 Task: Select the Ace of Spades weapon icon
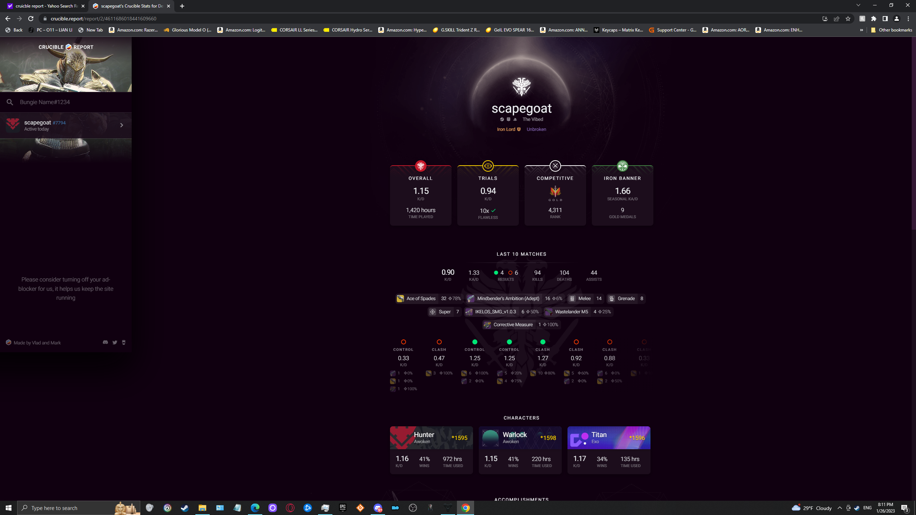tap(400, 298)
